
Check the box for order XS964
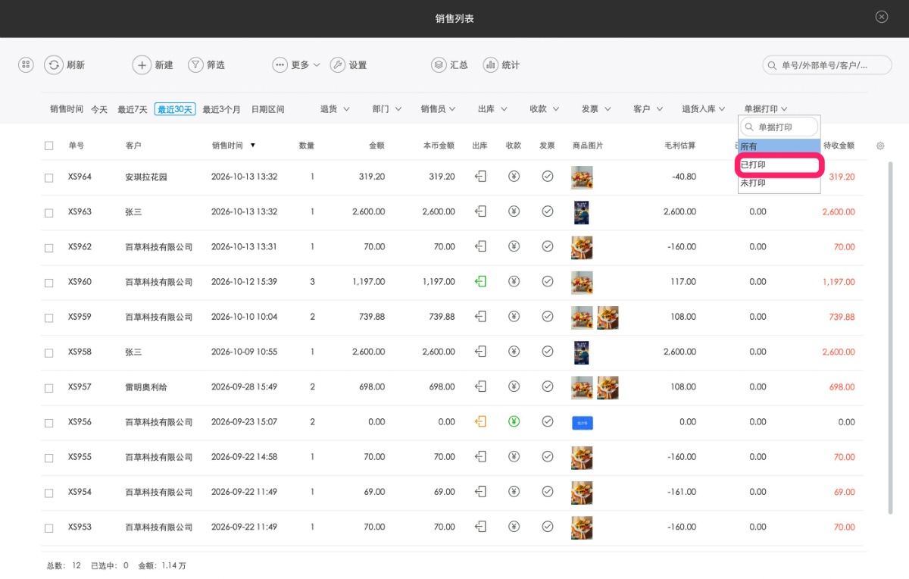click(49, 177)
